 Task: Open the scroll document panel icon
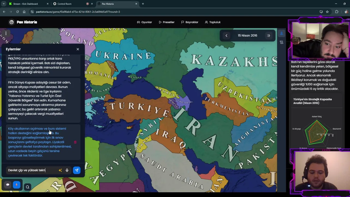click(x=281, y=42)
